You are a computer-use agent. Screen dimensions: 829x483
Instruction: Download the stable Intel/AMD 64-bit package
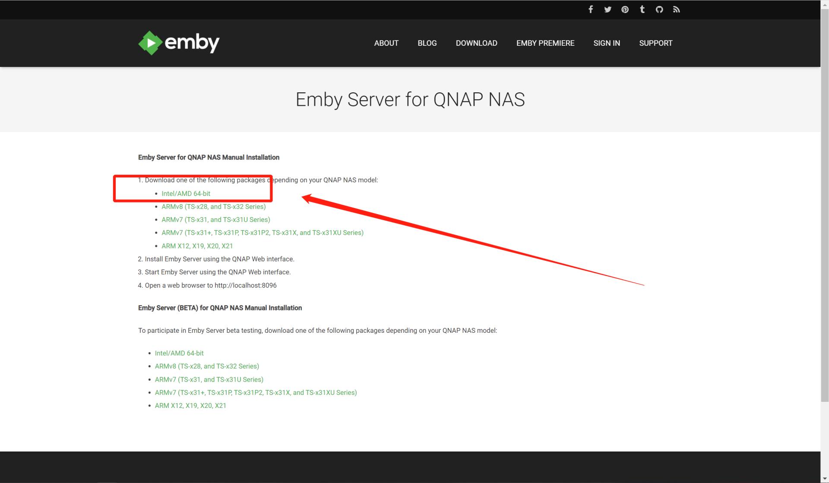[x=186, y=193]
